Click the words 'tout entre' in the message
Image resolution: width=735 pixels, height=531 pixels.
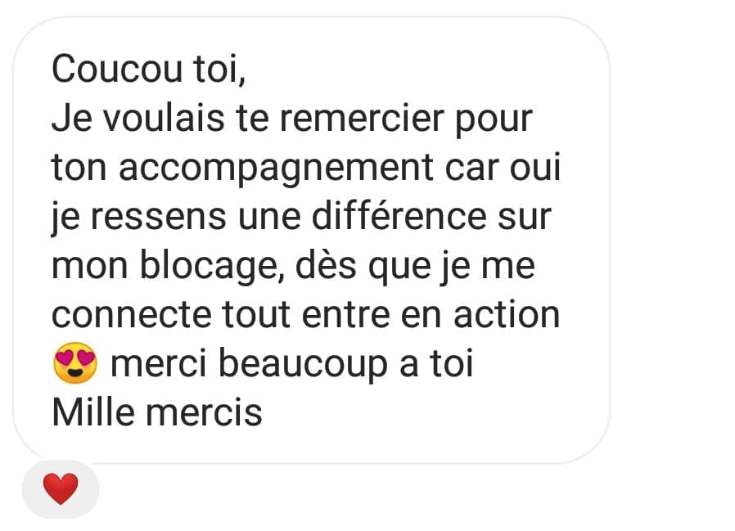coord(306,314)
